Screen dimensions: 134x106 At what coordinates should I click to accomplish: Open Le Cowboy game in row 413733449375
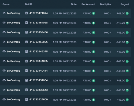pyautogui.click(x=13, y=52)
